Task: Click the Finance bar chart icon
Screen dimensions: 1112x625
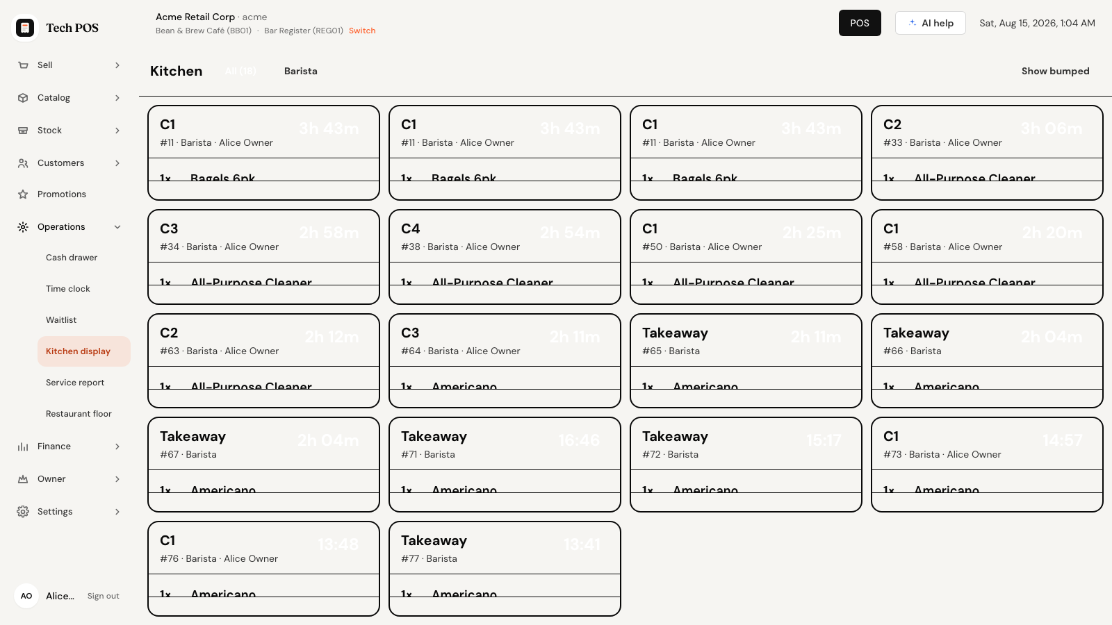Action: click(23, 447)
